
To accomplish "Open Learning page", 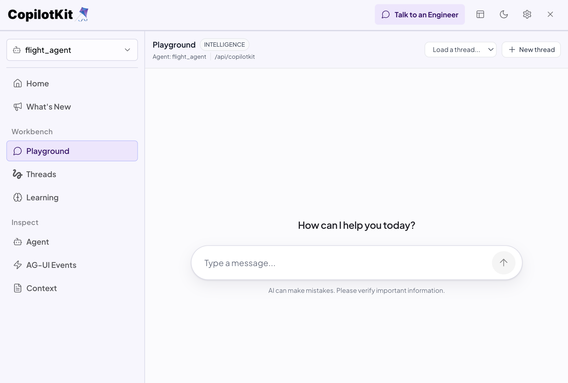I will pyautogui.click(x=72, y=197).
